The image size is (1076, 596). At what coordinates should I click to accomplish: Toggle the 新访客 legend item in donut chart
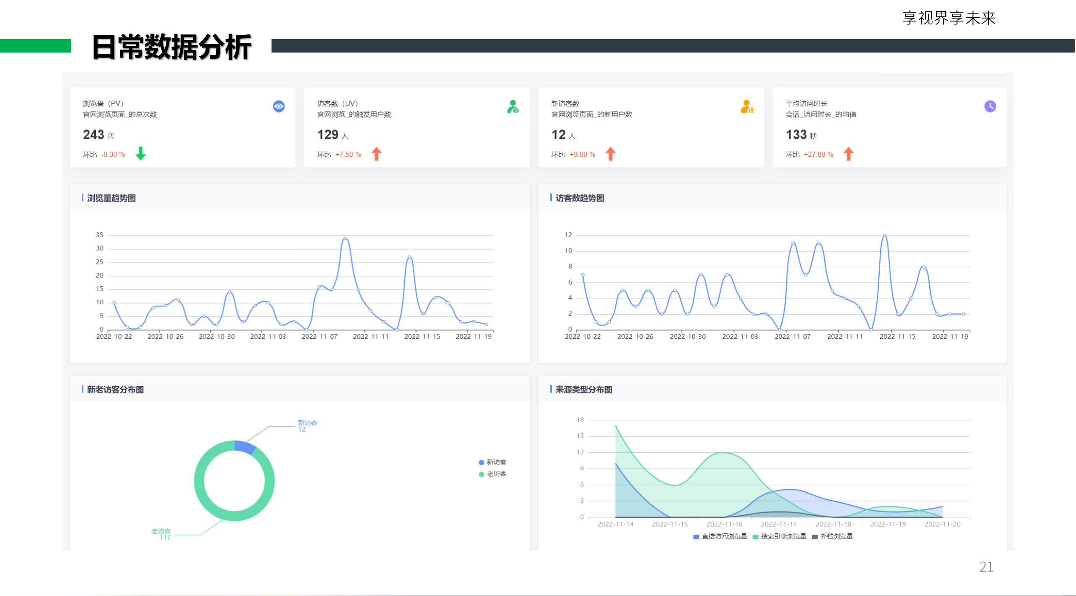493,462
